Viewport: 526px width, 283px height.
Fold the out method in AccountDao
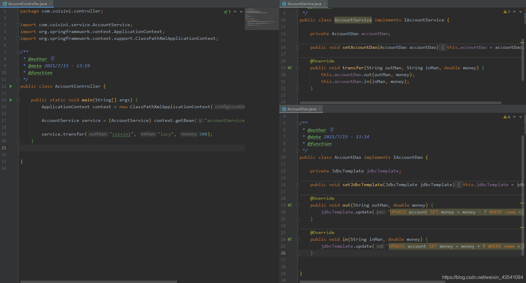298,205
